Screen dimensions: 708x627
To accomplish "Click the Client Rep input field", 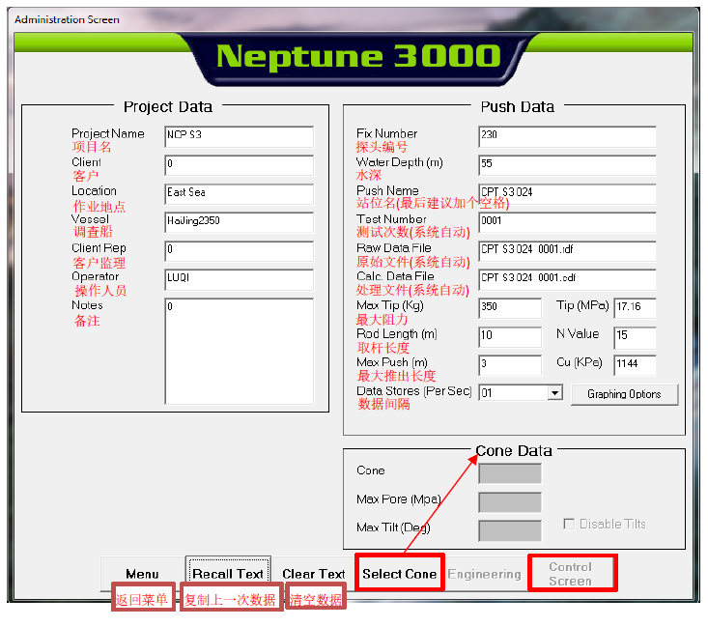I will 239,251.
